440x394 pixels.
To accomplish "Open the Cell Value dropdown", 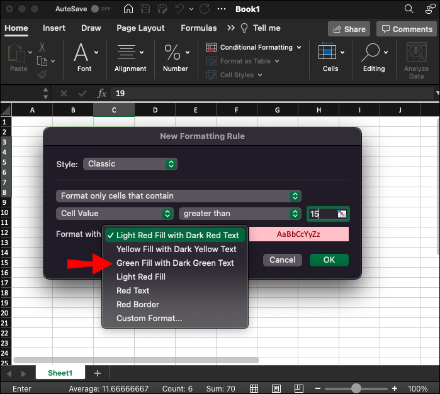I will pos(115,214).
